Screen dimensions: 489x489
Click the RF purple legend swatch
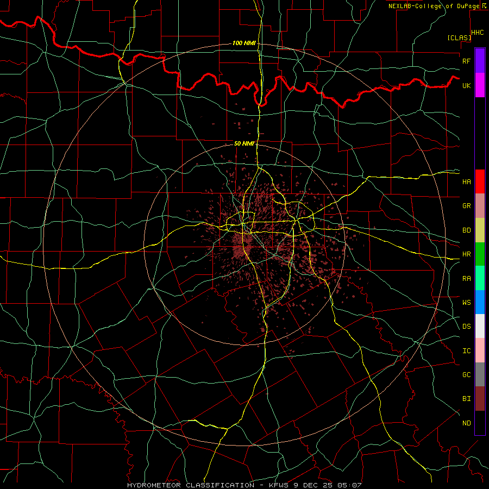480,61
